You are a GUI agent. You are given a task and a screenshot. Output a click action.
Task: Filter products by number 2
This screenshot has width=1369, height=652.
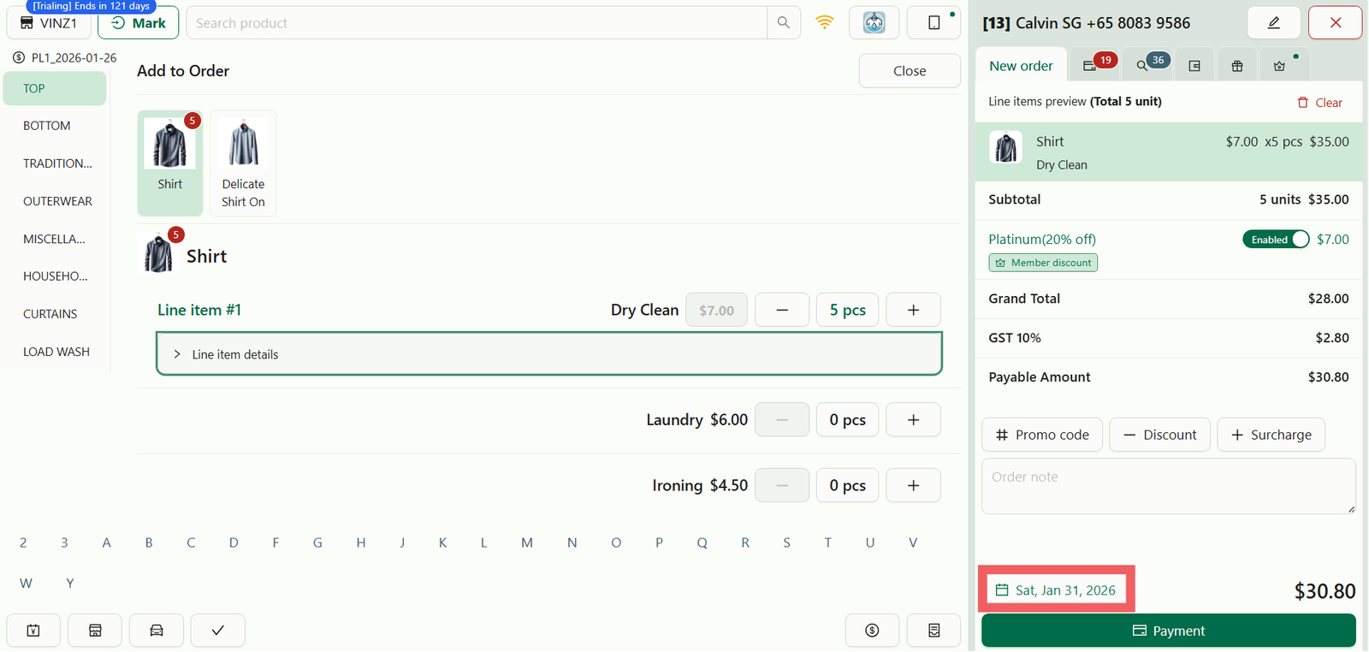tap(23, 542)
